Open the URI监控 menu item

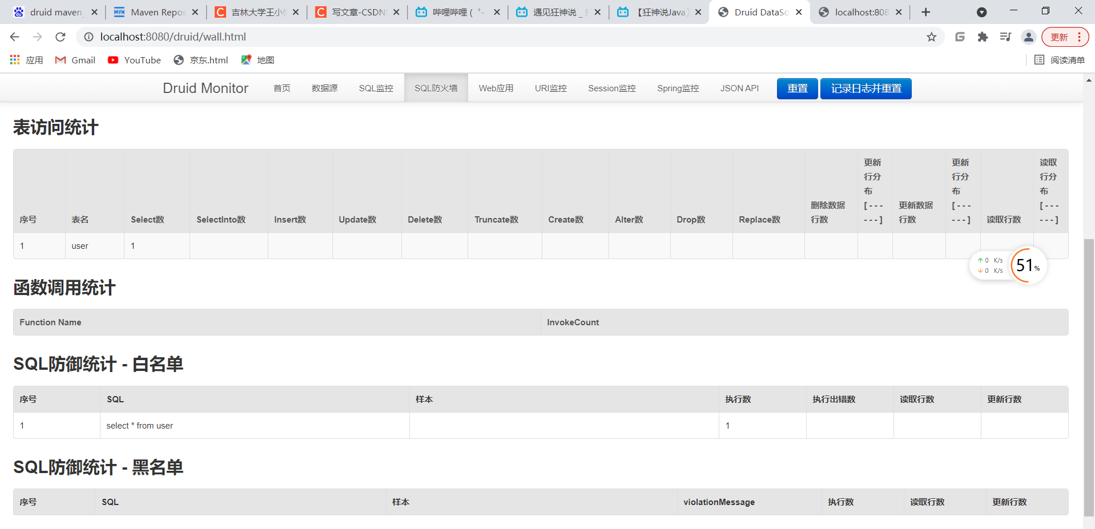(x=551, y=88)
